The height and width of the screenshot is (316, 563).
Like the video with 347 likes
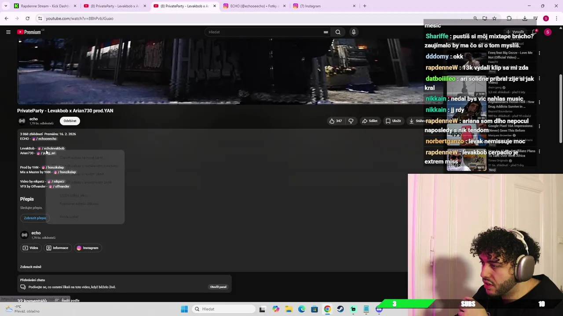336,121
